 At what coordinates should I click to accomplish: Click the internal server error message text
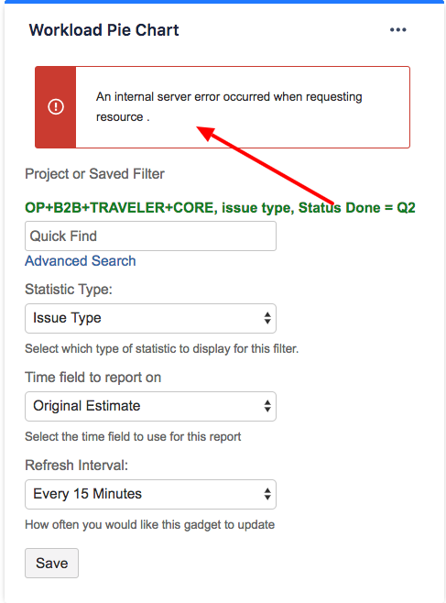click(x=229, y=106)
